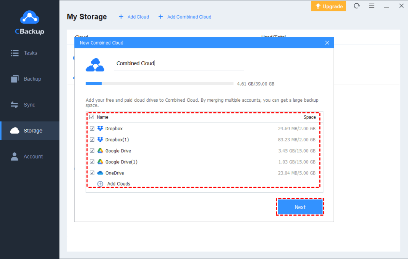The width and height of the screenshot is (408, 259).
Task: Deselect the OneDrive account
Action: 92,173
